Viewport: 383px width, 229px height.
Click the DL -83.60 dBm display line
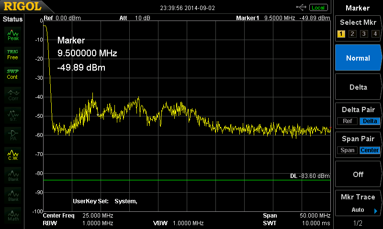pos(310,176)
